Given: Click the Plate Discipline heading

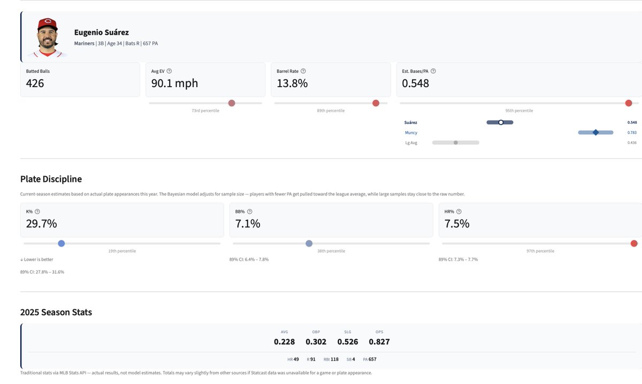Looking at the screenshot, I should pyautogui.click(x=51, y=179).
